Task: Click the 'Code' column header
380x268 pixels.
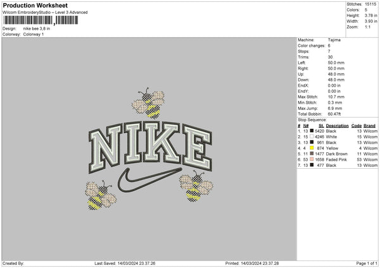Action: (357, 126)
